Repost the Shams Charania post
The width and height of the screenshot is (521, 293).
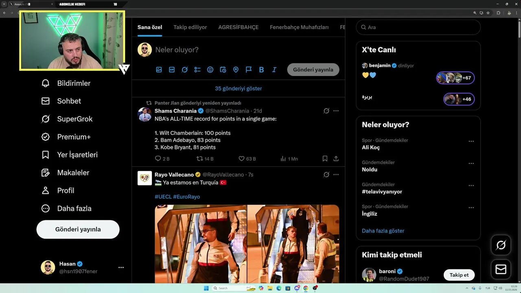205,159
